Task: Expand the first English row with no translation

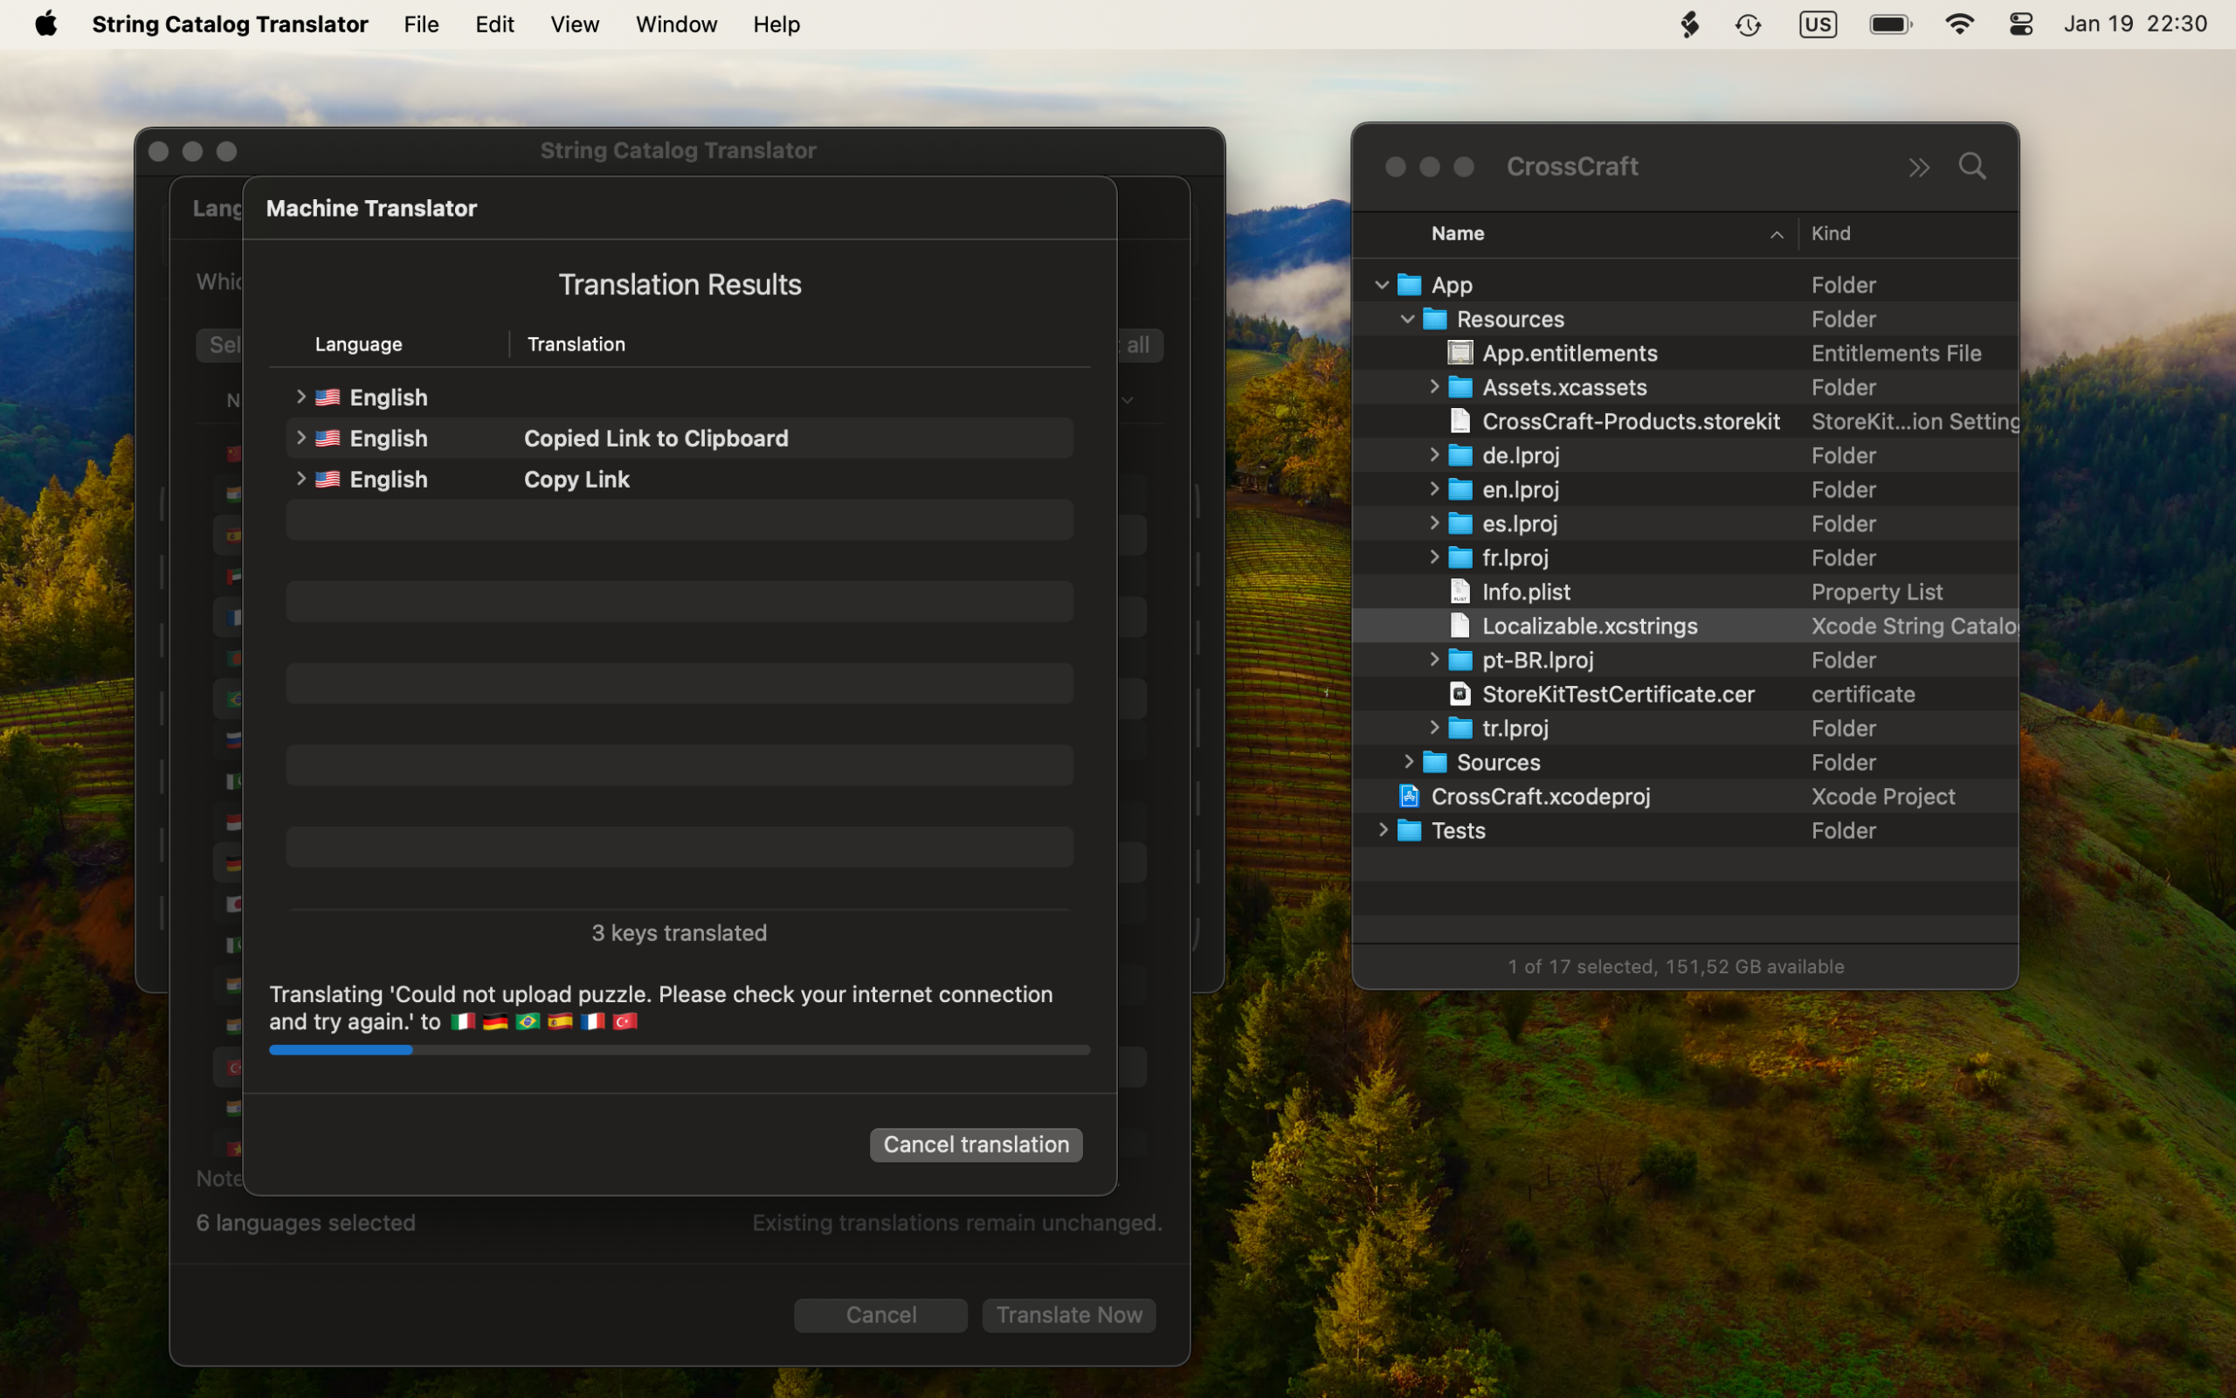Action: click(x=300, y=397)
